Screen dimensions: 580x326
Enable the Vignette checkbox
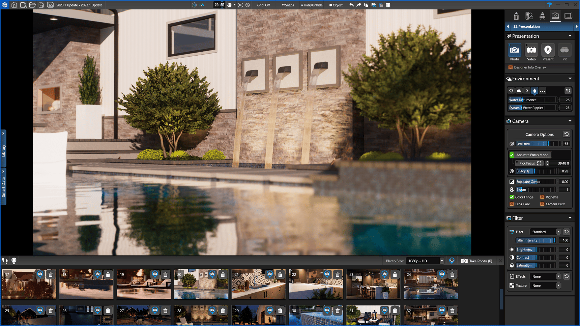pyautogui.click(x=542, y=197)
